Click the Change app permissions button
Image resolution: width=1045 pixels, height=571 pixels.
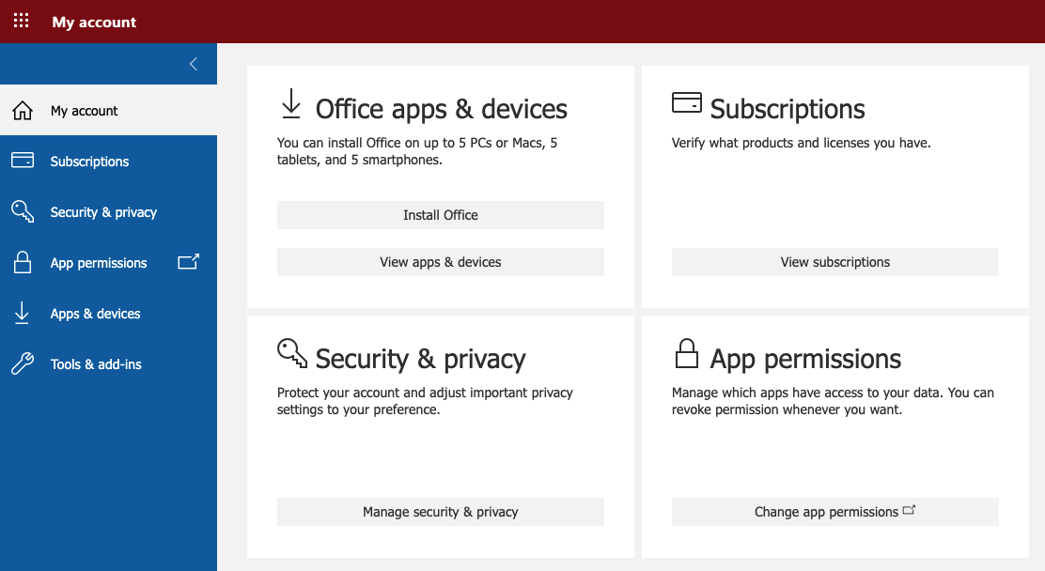834,512
